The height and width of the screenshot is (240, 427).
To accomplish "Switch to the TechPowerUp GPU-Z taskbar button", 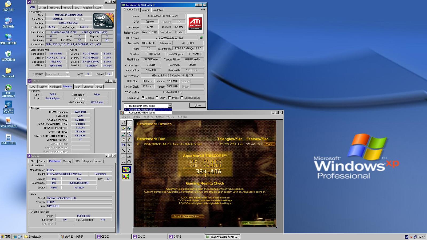I will pos(223,237).
